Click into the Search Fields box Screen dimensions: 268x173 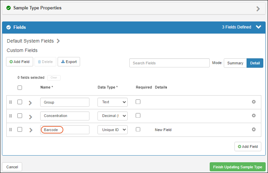169,63
